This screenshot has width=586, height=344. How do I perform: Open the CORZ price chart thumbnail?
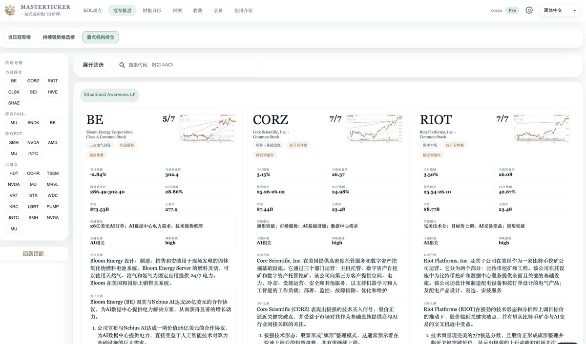(374, 128)
